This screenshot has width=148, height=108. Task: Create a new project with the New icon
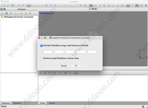tap(4, 5)
